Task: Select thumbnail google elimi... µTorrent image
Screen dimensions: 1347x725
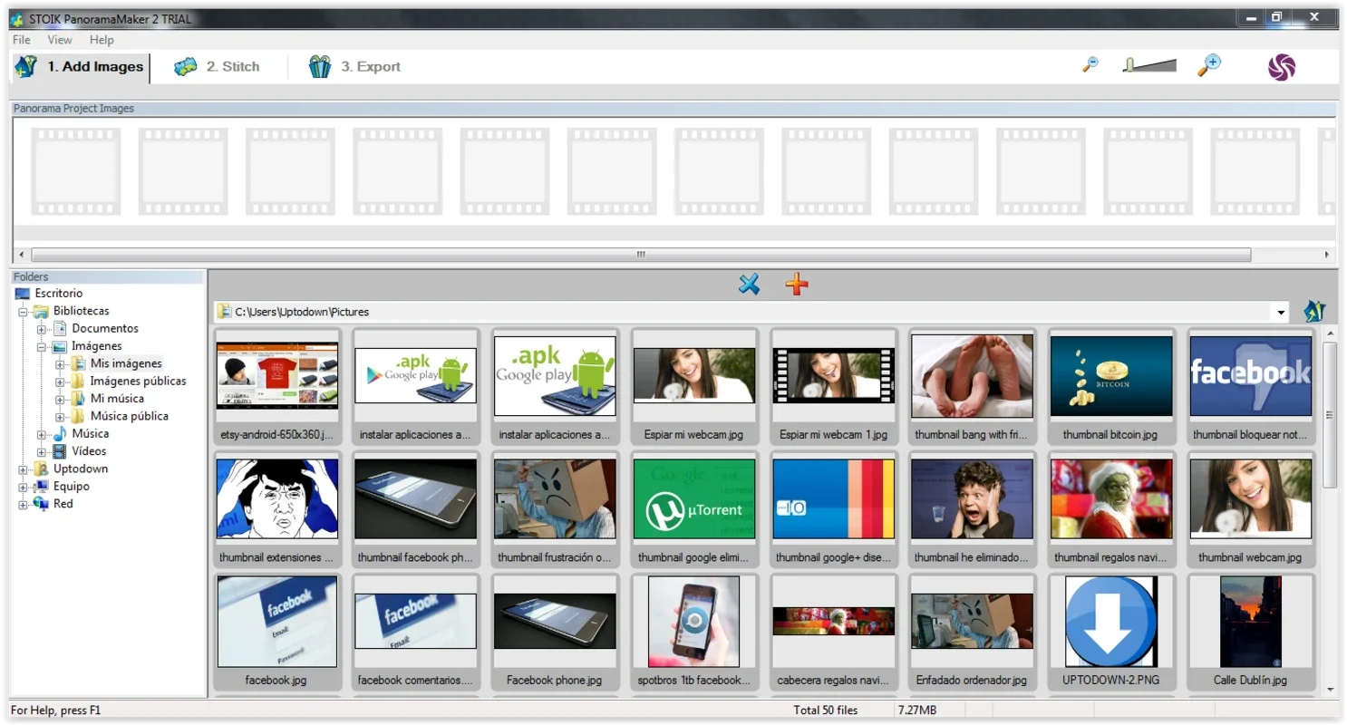Action: point(693,509)
